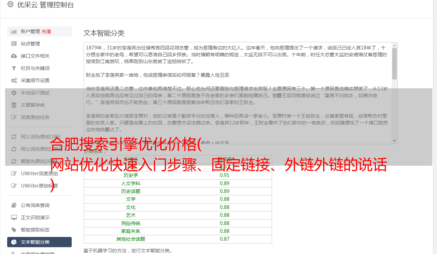Click the gear icon beside 优采云 管理控制台
This screenshot has height=254, width=437.
[10, 4]
